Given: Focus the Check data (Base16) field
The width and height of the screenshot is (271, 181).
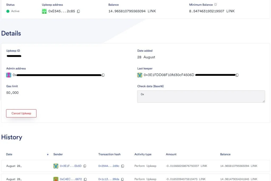Looking at the screenshot, I should (x=201, y=96).
